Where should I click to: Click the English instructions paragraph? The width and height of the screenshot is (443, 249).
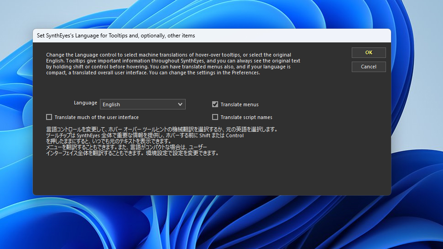[x=173, y=64]
